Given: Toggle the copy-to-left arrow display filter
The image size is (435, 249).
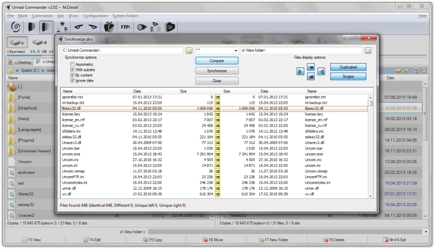Looking at the screenshot, I should pyautogui.click(x=321, y=72).
